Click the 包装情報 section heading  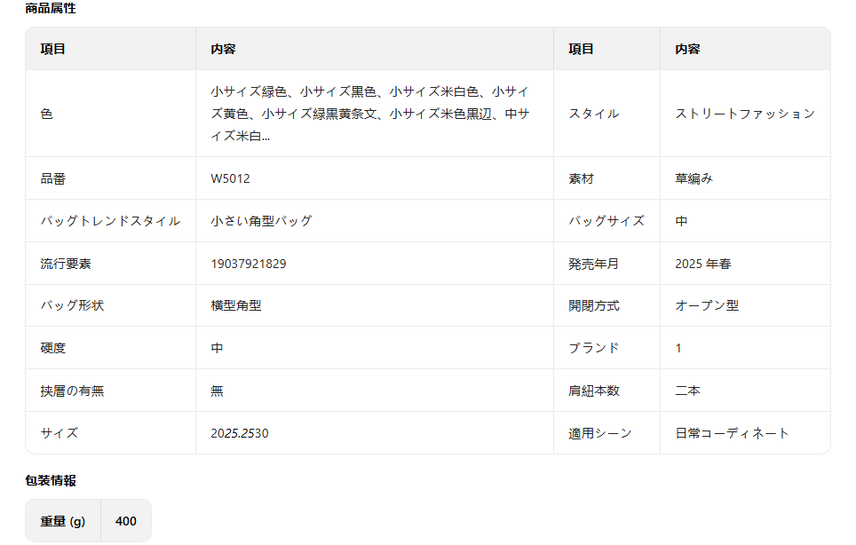[51, 480]
